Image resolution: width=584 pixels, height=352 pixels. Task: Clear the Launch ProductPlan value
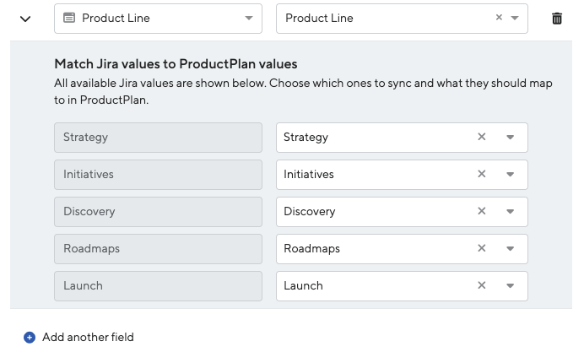[x=482, y=285]
